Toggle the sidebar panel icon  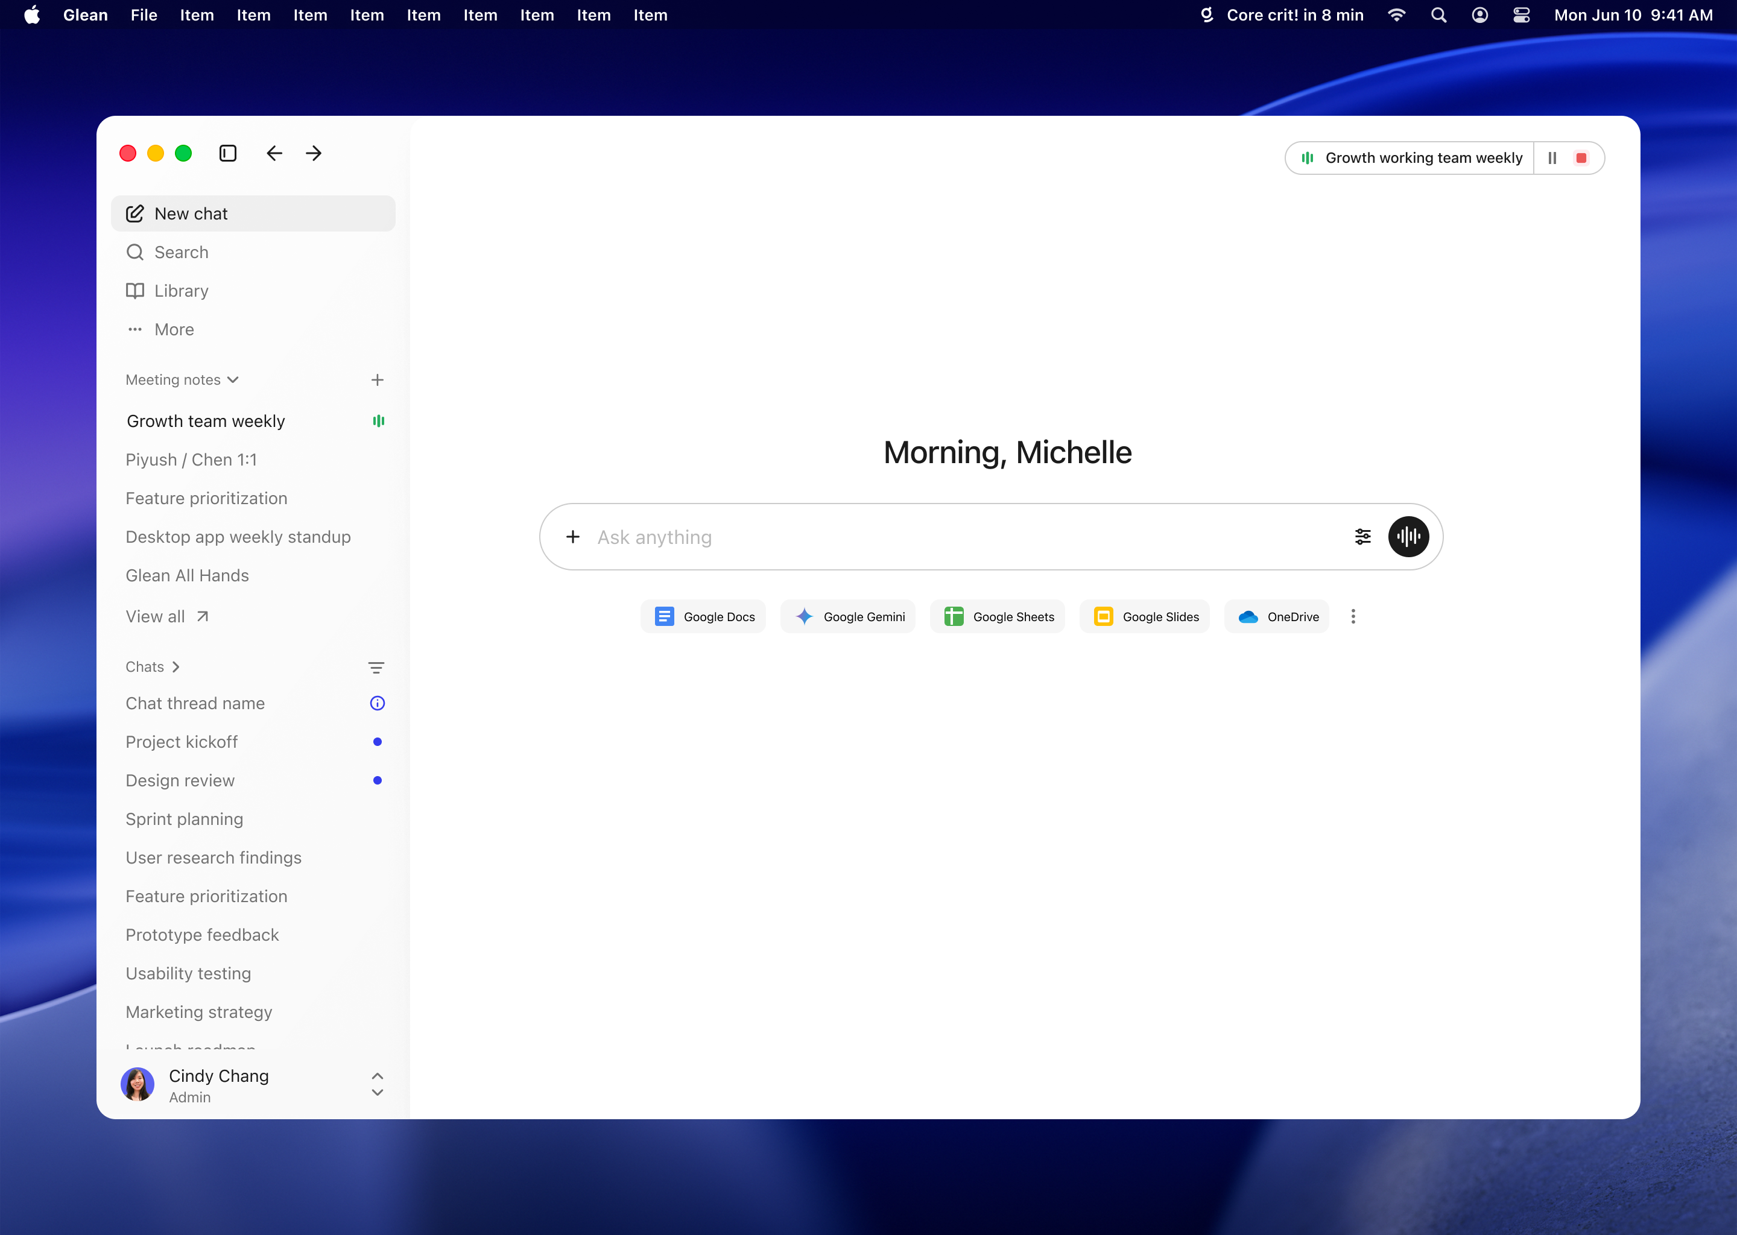point(227,153)
